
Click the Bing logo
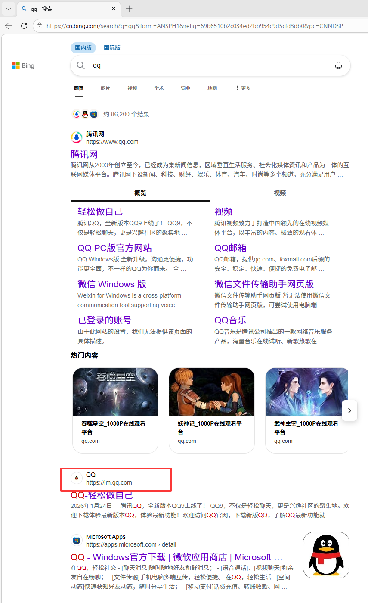[x=23, y=65]
